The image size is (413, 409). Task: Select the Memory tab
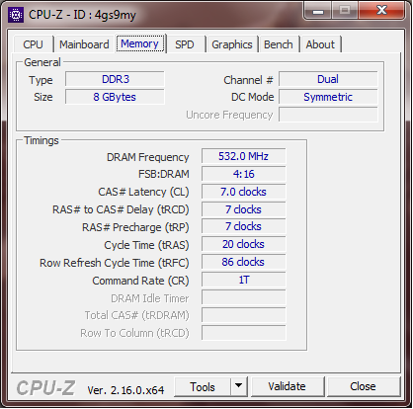[x=139, y=43]
